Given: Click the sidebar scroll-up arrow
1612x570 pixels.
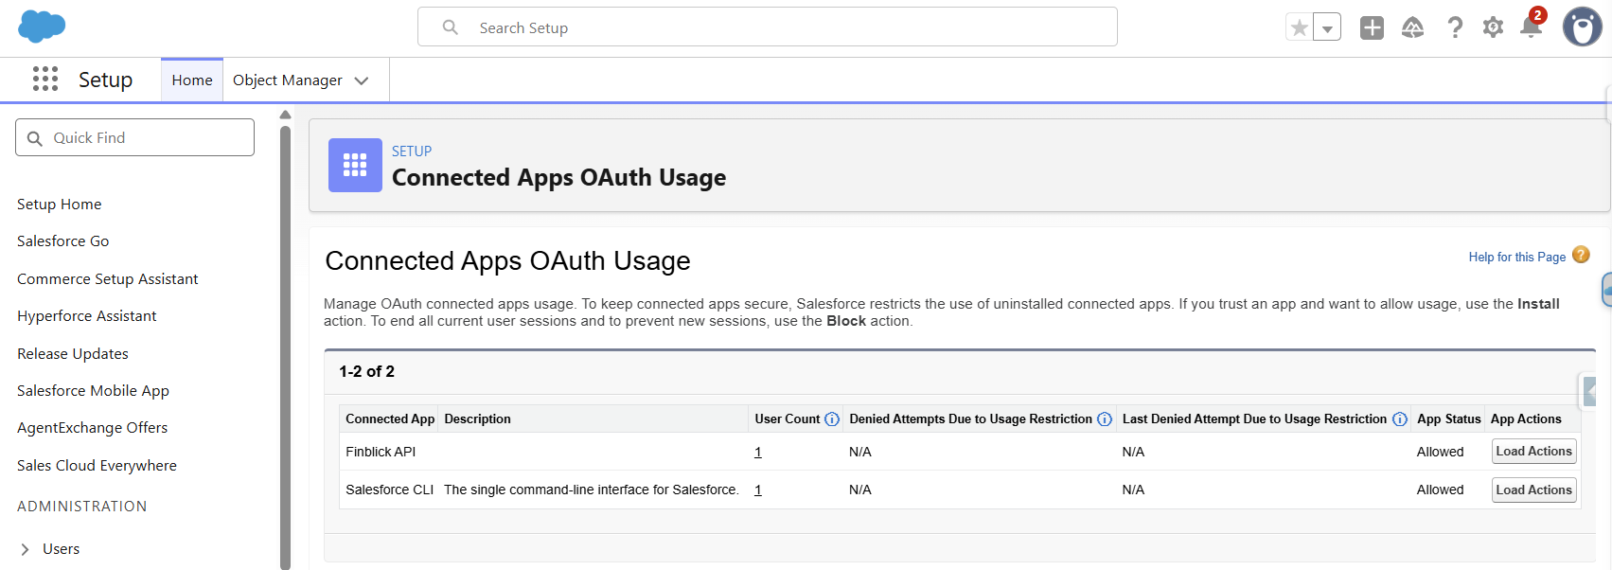Looking at the screenshot, I should point(285,115).
